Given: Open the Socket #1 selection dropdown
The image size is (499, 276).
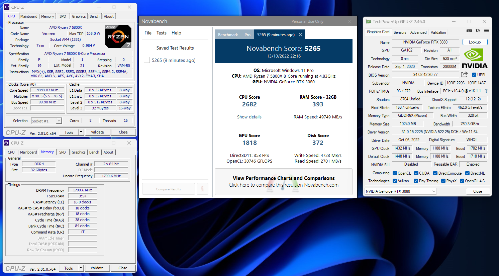Looking at the screenshot, I should (x=46, y=121).
